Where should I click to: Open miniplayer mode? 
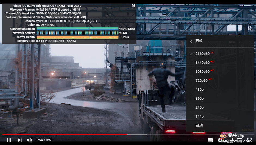pos(230,140)
